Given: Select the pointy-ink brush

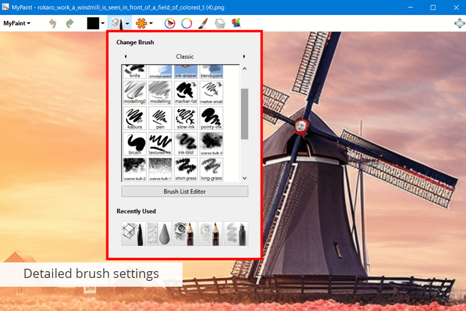Looking at the screenshot, I should point(211,118).
